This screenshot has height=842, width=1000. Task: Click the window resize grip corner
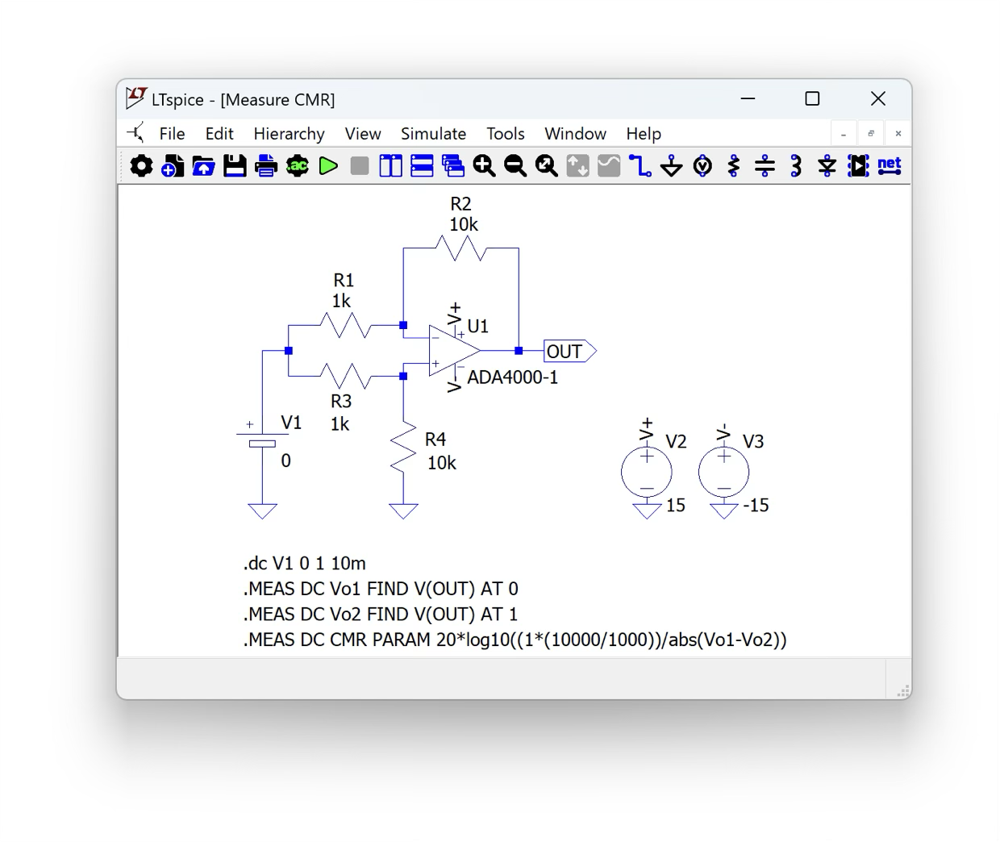click(903, 691)
